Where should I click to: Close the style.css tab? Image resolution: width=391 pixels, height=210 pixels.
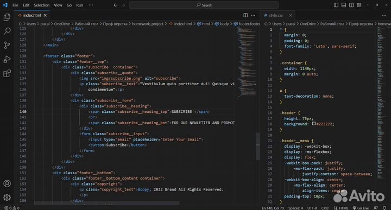[291, 15]
